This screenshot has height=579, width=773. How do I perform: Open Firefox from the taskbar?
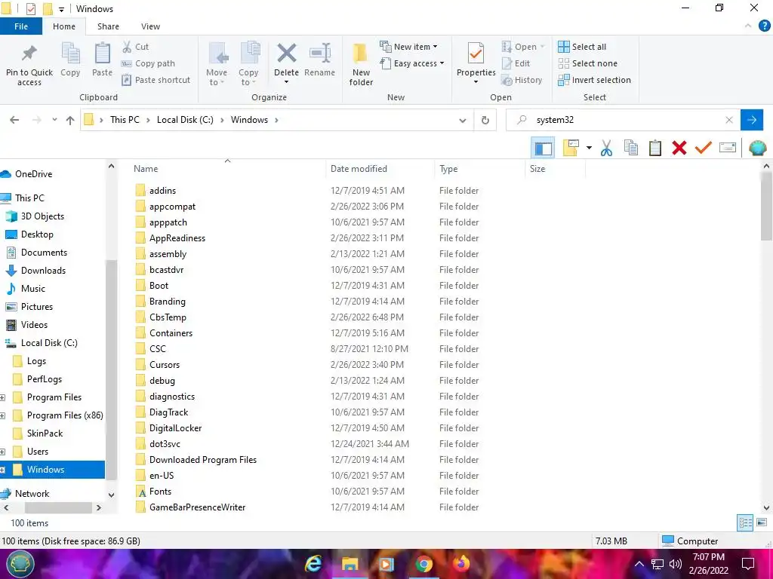click(x=461, y=564)
